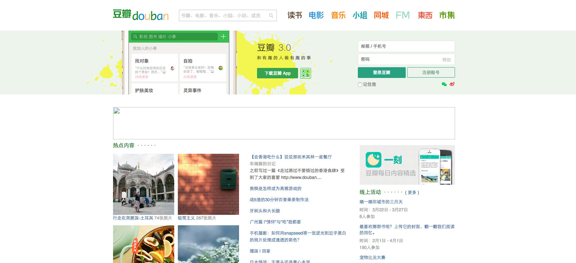The image size is (576, 263).
Task: Click the broken banner image icon
Action: pyautogui.click(x=117, y=111)
